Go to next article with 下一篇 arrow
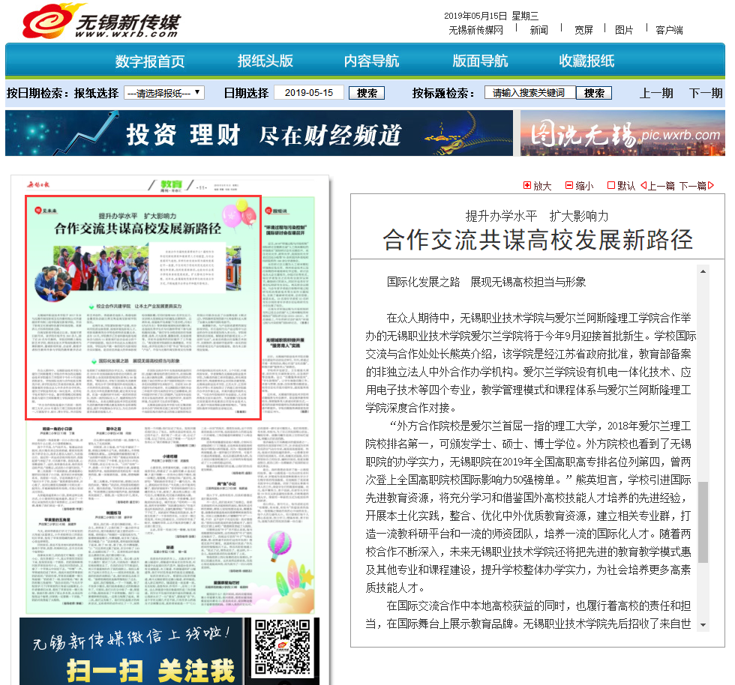Screen dimensions: 735x685 click(x=710, y=186)
